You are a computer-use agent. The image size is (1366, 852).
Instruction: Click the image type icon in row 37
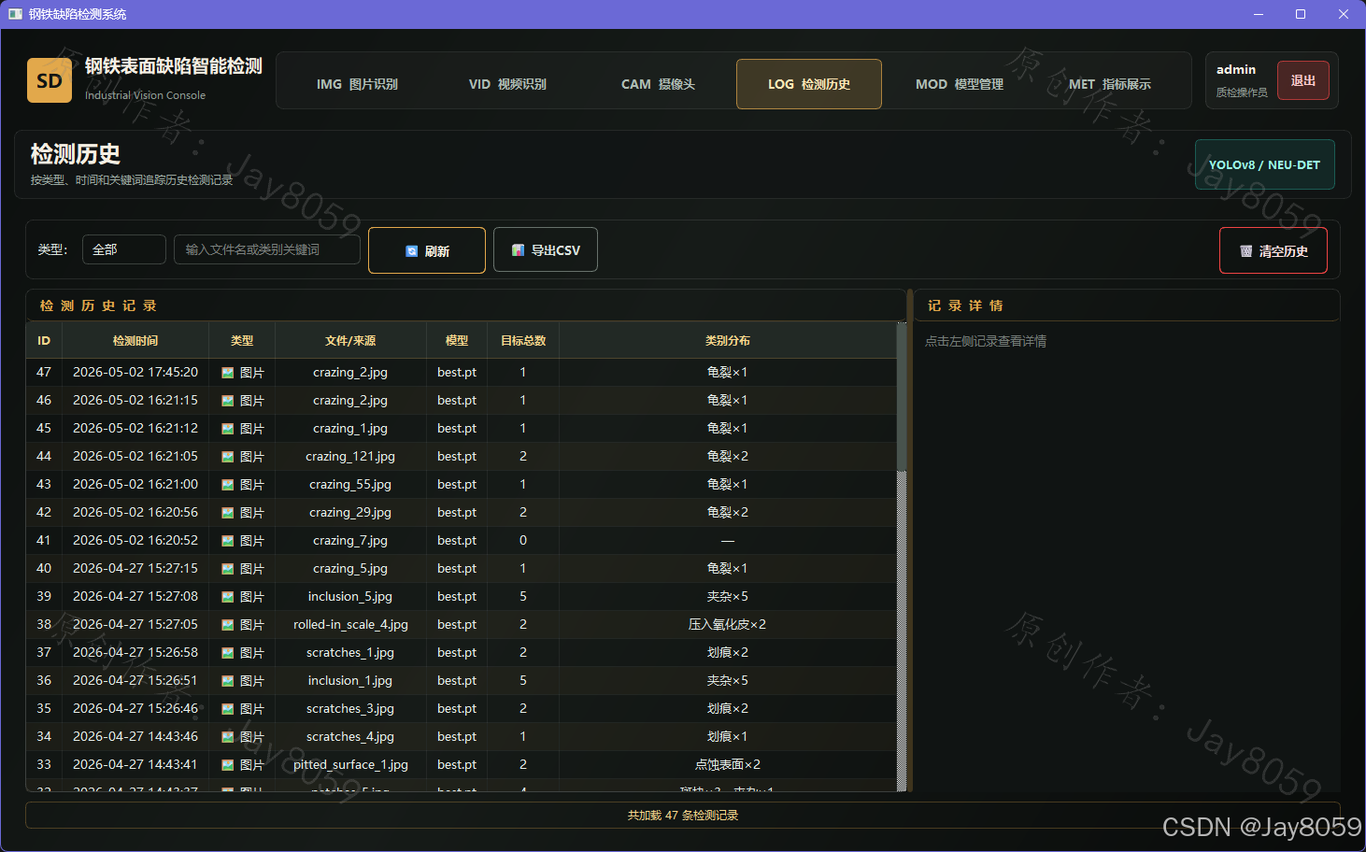coord(228,653)
